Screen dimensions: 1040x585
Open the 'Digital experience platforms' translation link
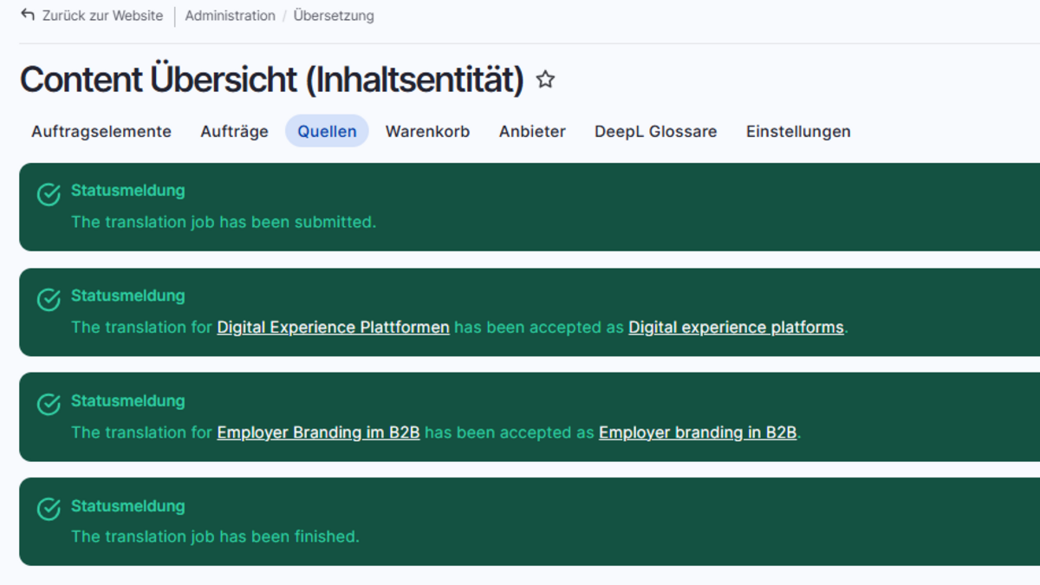point(736,328)
